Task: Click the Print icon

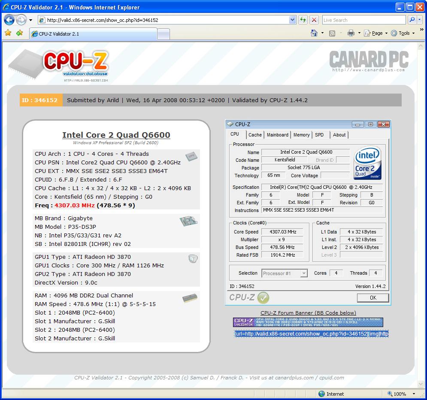Action: 351,33
